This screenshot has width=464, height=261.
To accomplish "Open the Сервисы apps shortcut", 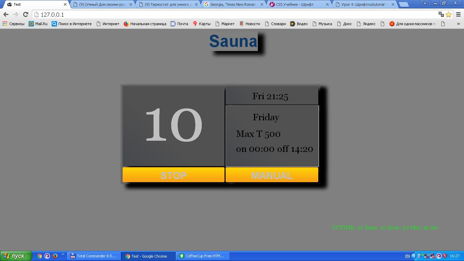I will 14,24.
